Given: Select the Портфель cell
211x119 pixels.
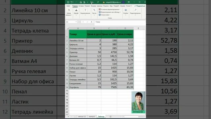Looking at the screenshot, I should pos(78,87).
